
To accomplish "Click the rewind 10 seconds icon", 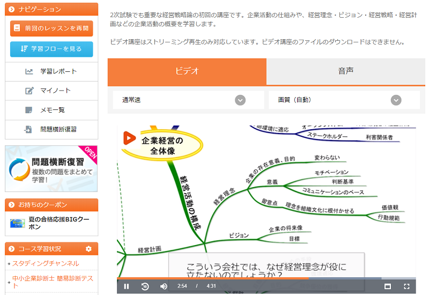I will click(145, 286).
